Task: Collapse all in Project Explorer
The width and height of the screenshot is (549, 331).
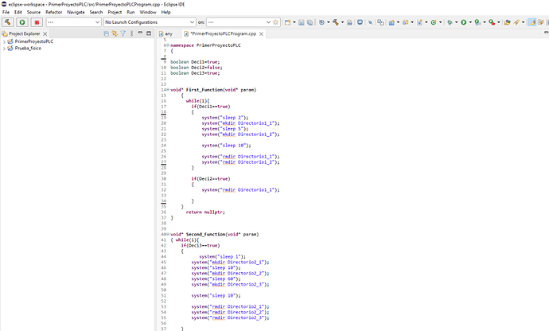Action: (106, 34)
